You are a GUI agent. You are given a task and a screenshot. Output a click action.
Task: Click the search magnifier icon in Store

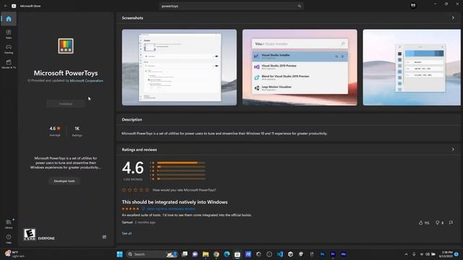pos(299,6)
